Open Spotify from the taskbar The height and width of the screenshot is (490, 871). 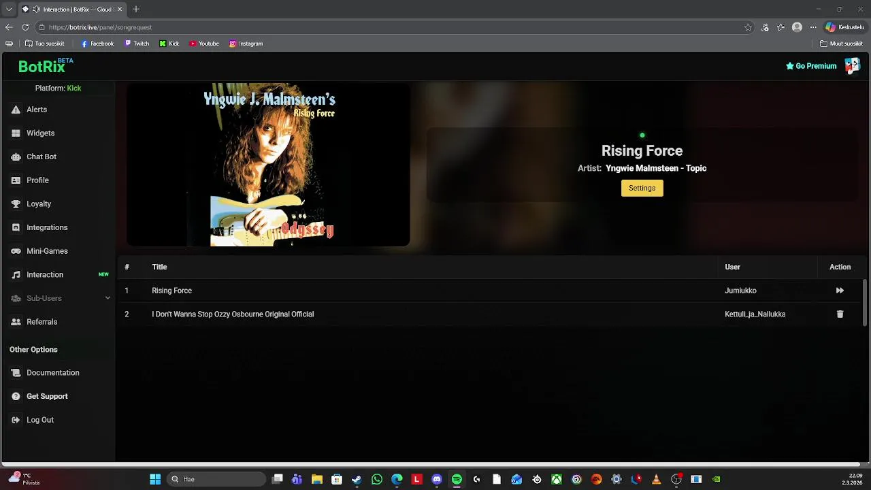(457, 479)
